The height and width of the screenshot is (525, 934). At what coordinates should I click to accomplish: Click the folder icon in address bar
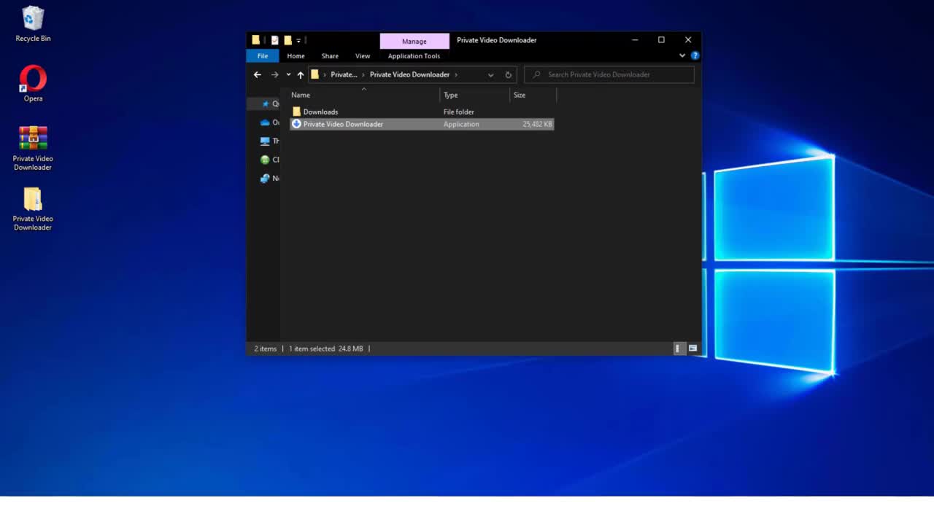315,74
